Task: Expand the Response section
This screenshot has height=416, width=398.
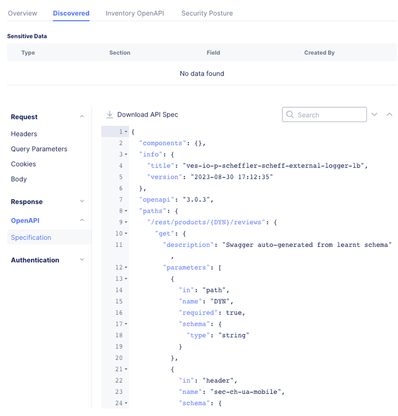Action: 82,201
